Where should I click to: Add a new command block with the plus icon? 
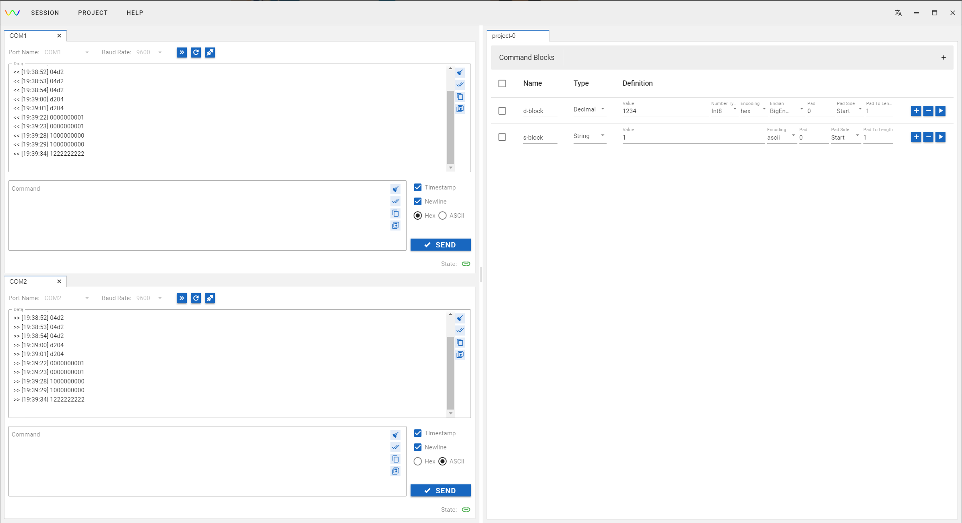click(x=943, y=58)
